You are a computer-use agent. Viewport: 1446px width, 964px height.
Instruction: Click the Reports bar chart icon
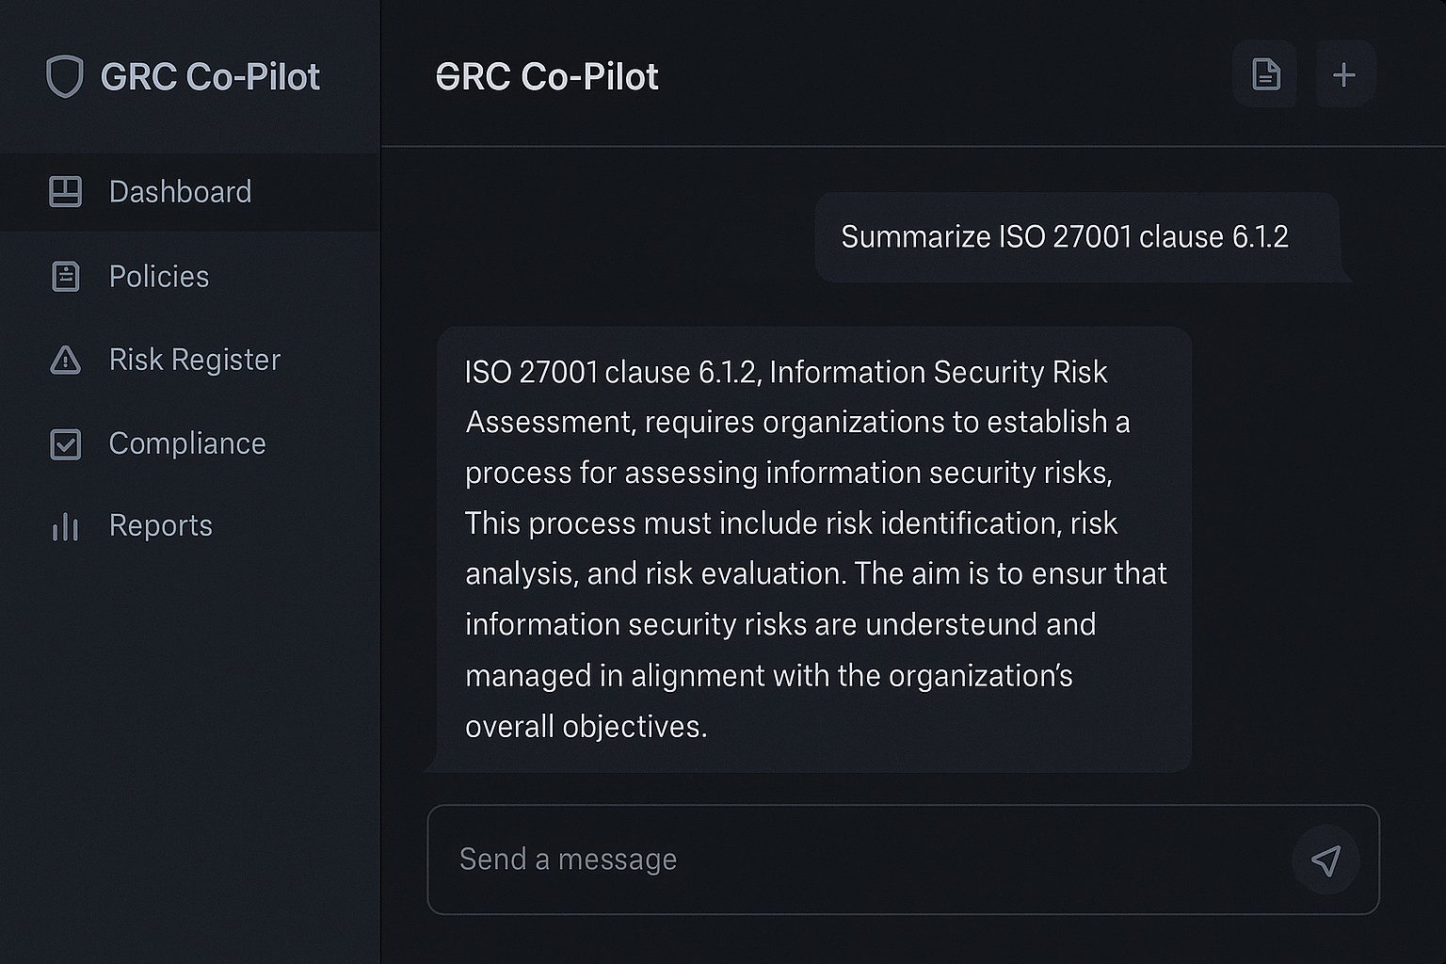(x=65, y=526)
